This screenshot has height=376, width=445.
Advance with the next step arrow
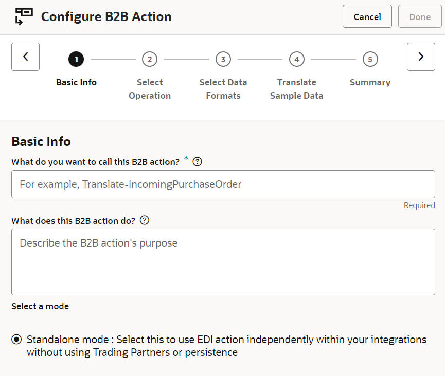(x=420, y=57)
